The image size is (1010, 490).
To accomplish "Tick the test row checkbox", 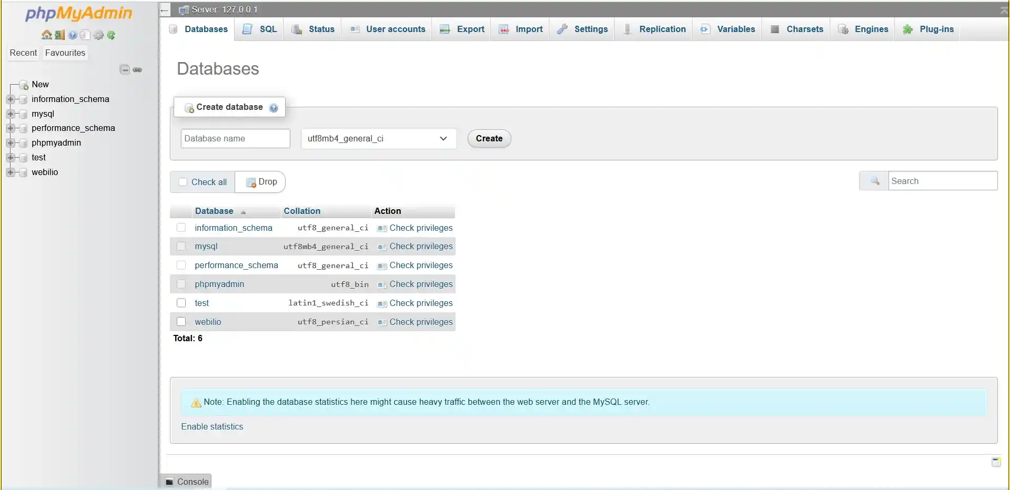I will coord(181,303).
